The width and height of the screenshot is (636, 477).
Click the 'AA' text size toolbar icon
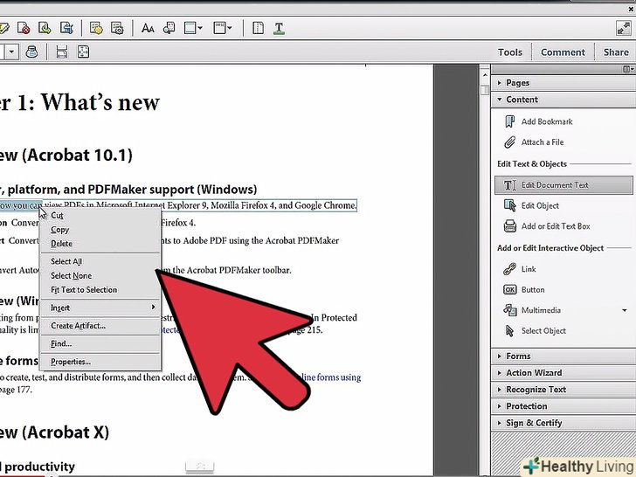148,28
